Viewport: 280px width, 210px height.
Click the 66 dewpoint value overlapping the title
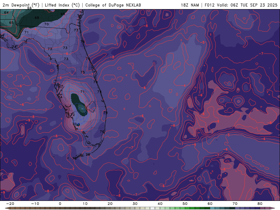pos(29,8)
